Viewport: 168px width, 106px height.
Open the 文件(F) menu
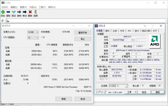point(5,7)
